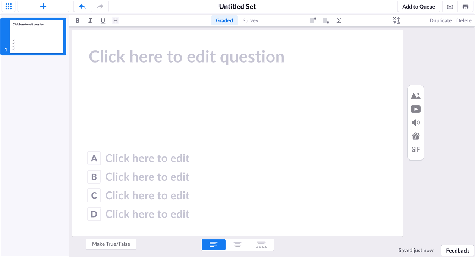Open the equation editor with the sigma icon

coord(338,20)
